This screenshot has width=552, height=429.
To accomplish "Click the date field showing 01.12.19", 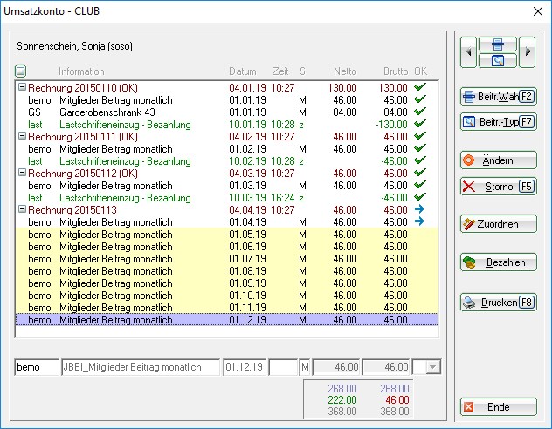I will [245, 368].
